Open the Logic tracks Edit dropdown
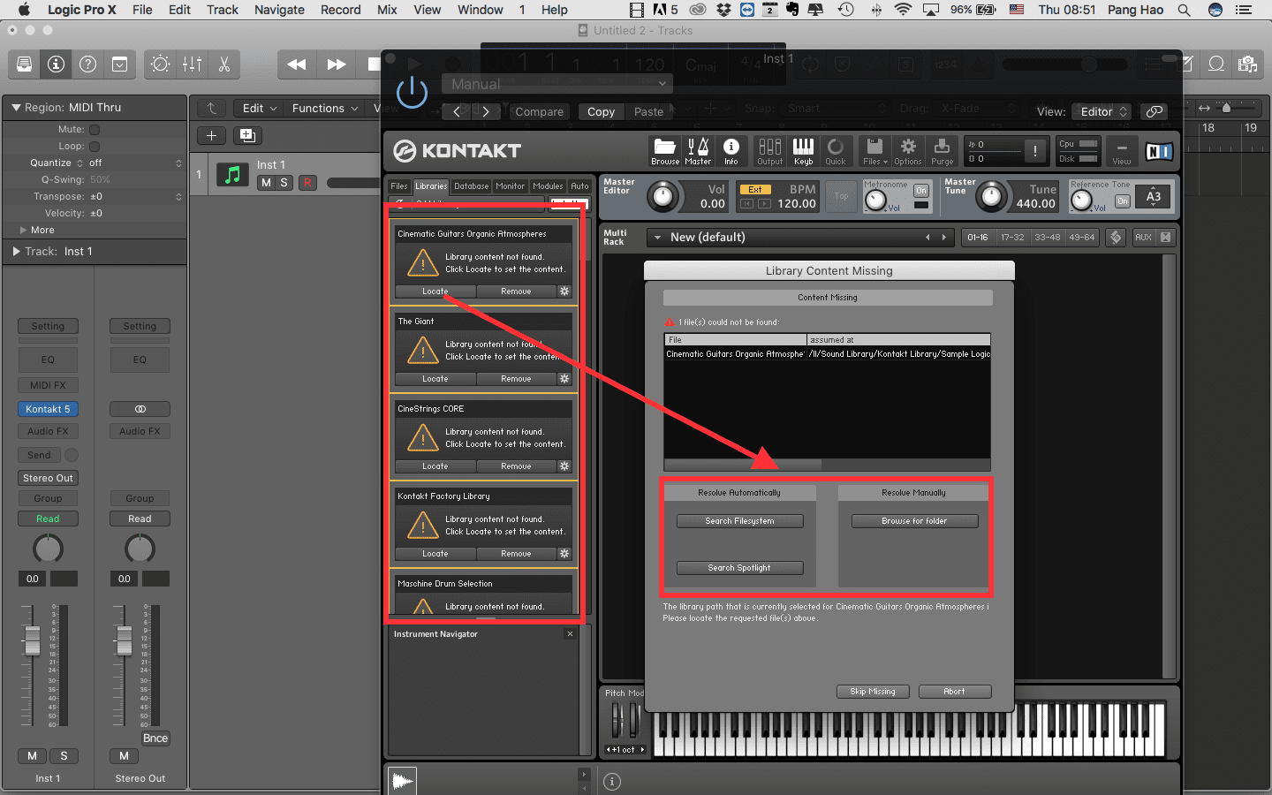This screenshot has width=1272, height=795. (260, 108)
